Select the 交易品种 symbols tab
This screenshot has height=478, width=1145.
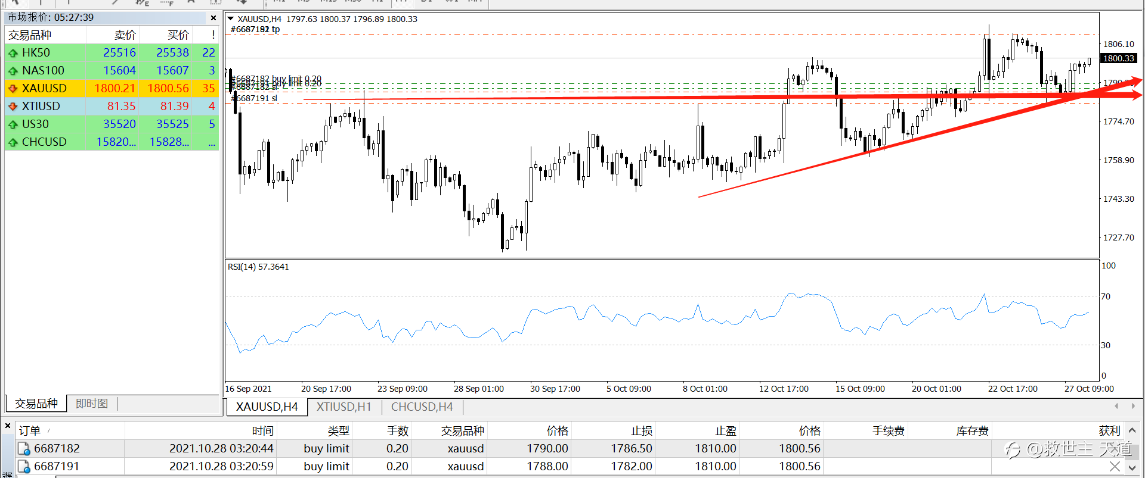pyautogui.click(x=36, y=404)
